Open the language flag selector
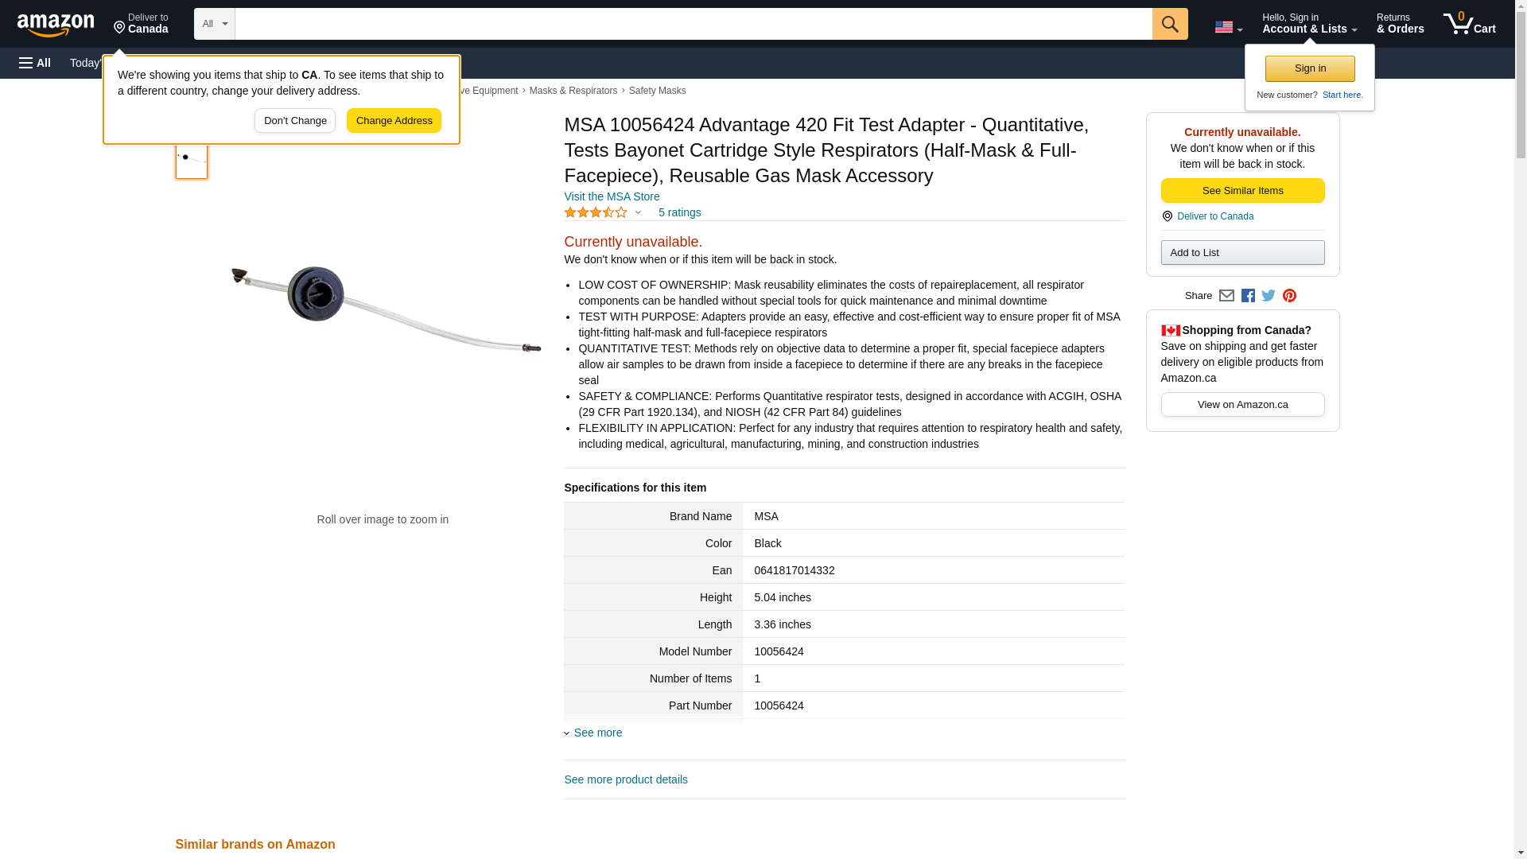The image size is (1527, 859). point(1228,27)
